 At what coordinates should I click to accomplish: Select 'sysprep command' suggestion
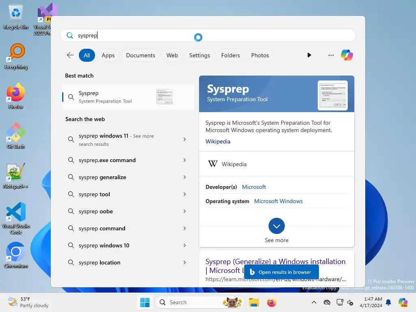[128, 228]
